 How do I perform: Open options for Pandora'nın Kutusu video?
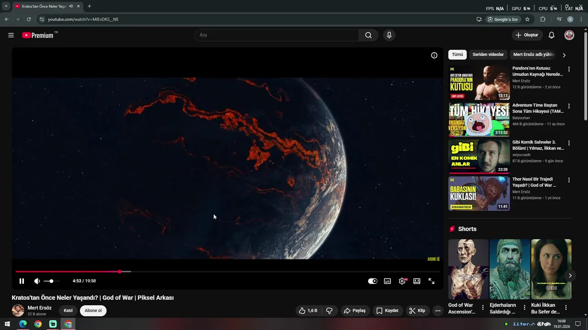coord(569,69)
